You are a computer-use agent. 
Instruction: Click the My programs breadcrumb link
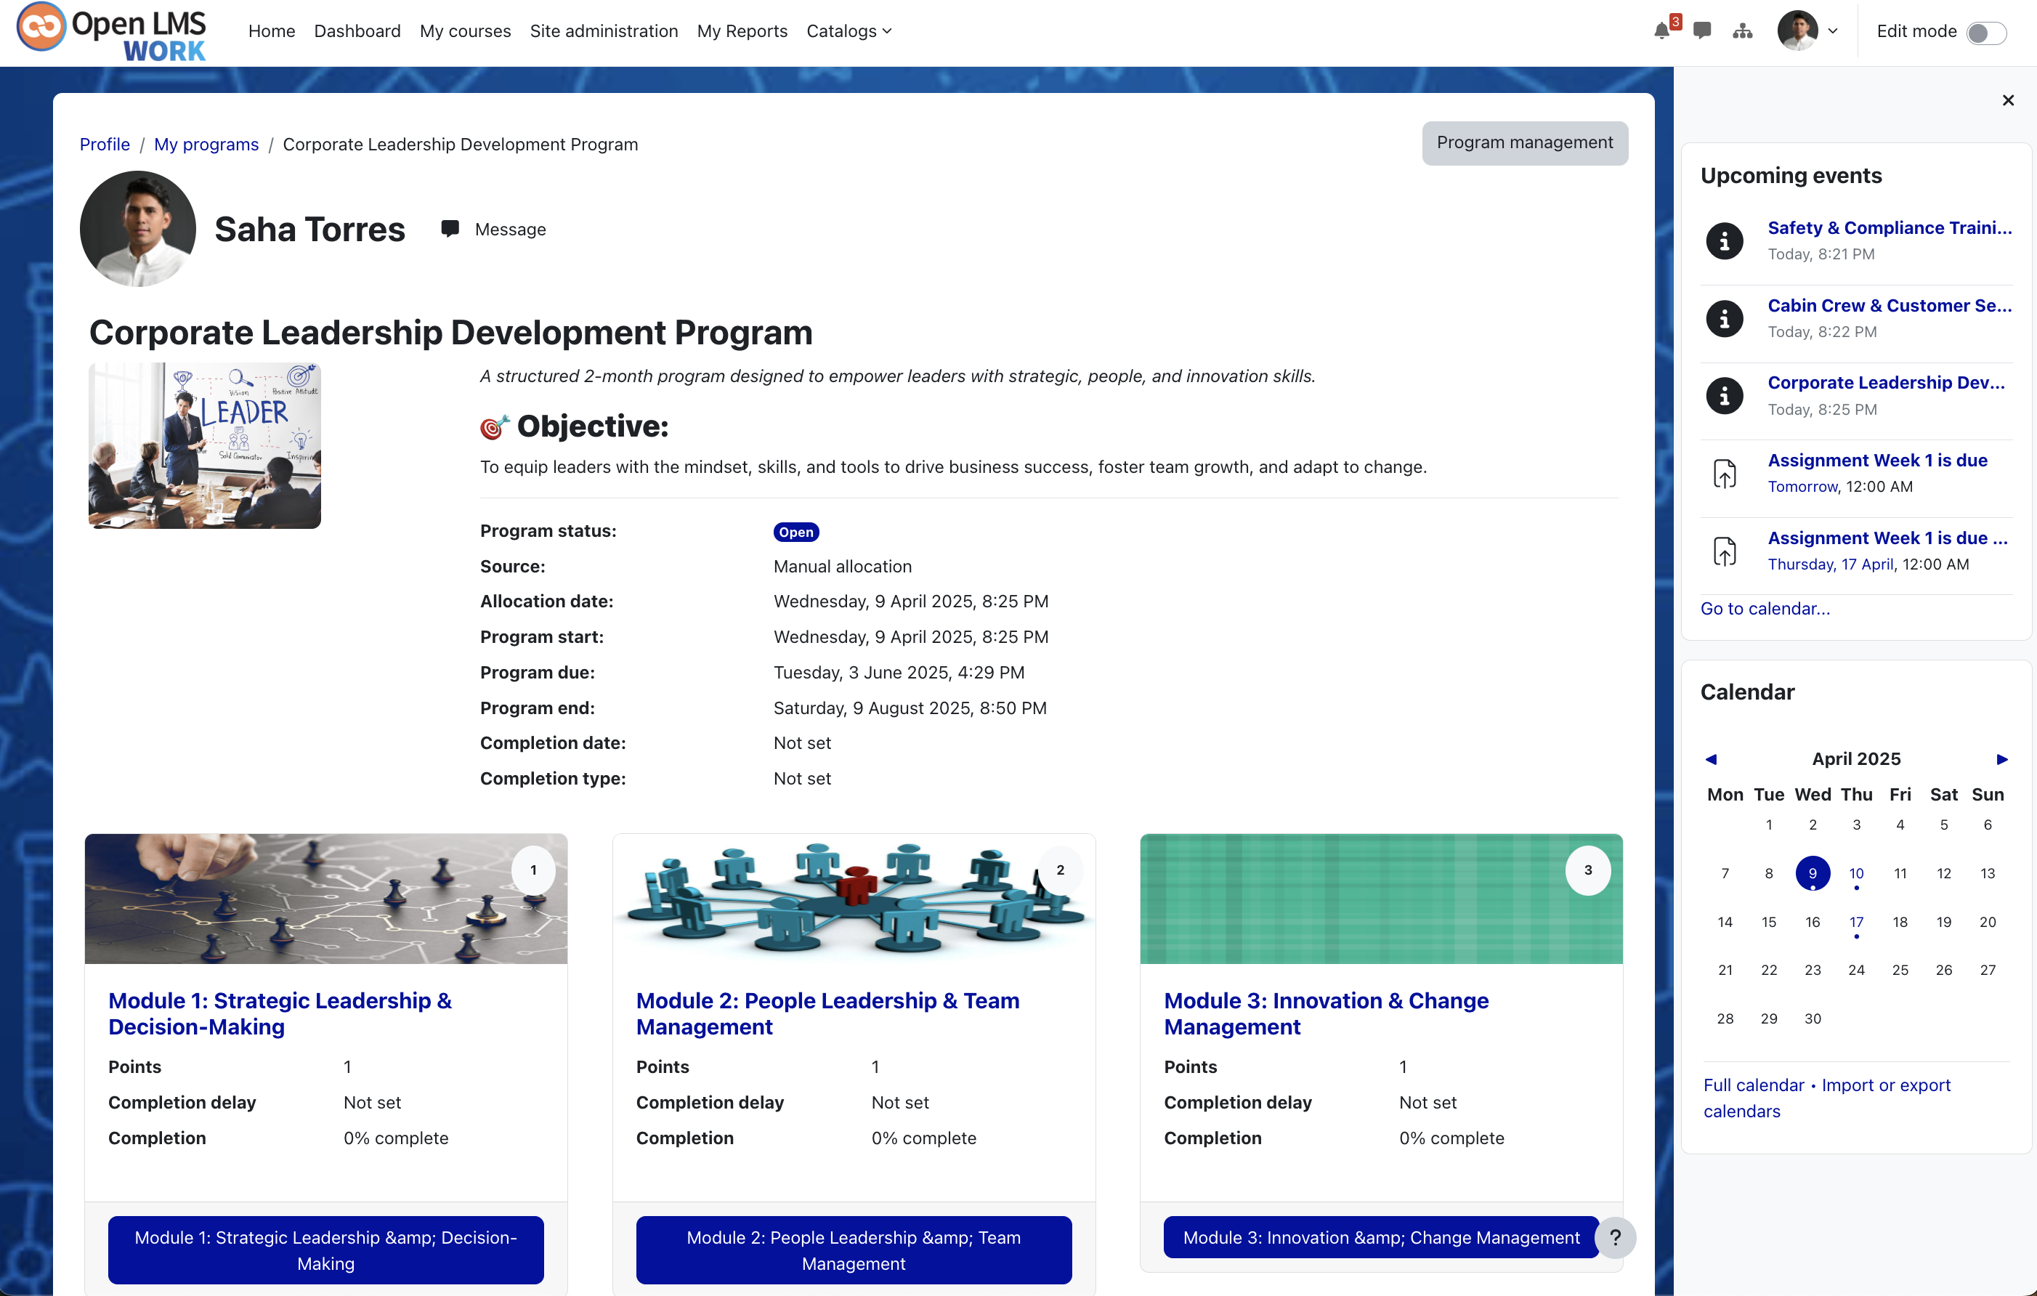[206, 145]
